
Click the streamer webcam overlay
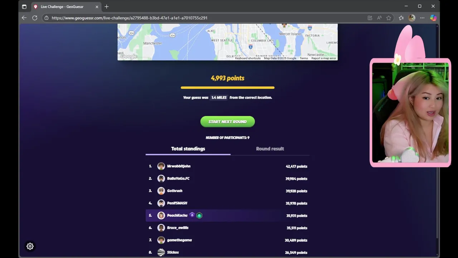(410, 113)
